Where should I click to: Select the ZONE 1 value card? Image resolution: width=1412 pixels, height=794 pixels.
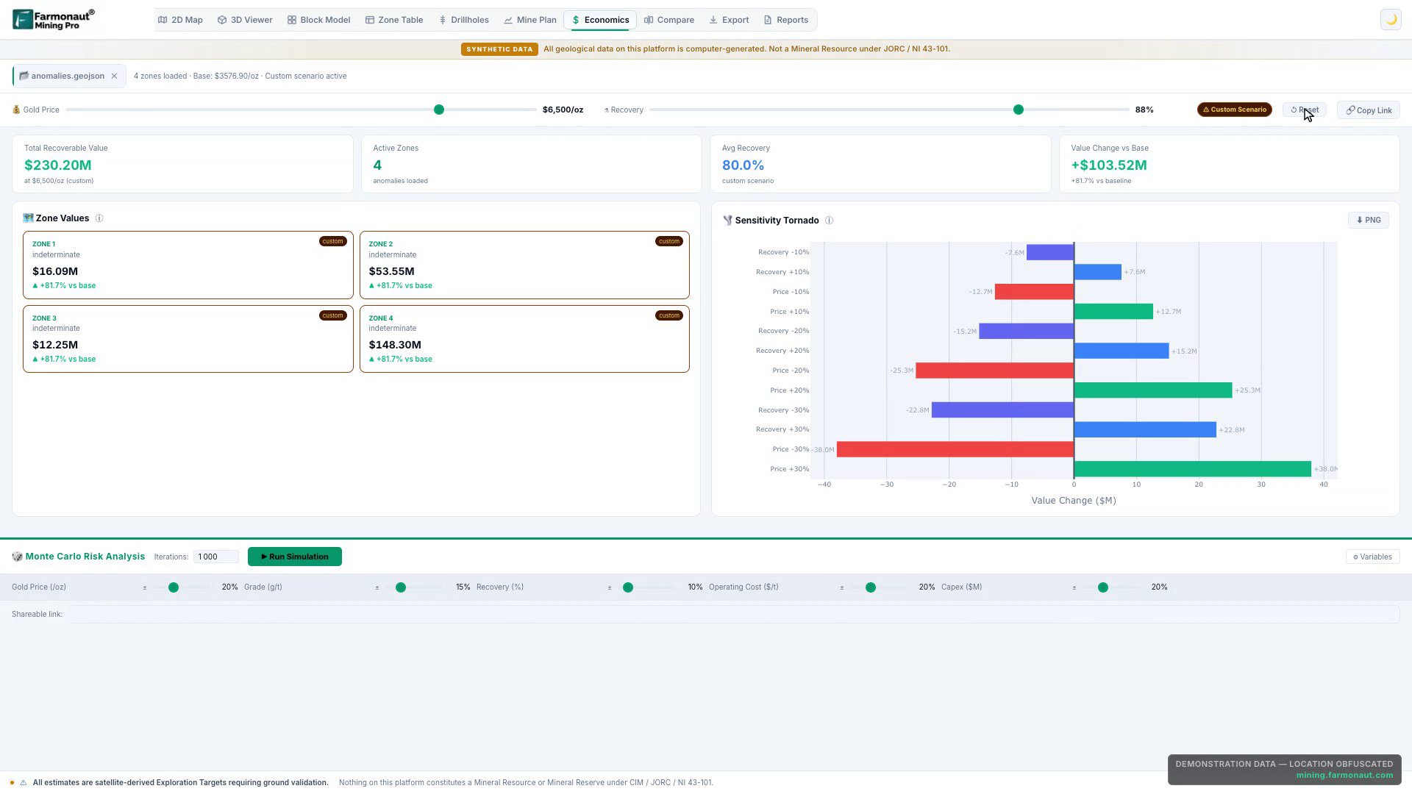pos(188,265)
